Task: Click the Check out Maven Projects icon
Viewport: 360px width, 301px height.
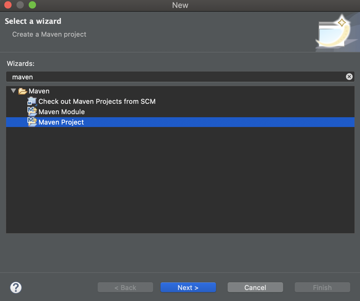Action: point(32,101)
